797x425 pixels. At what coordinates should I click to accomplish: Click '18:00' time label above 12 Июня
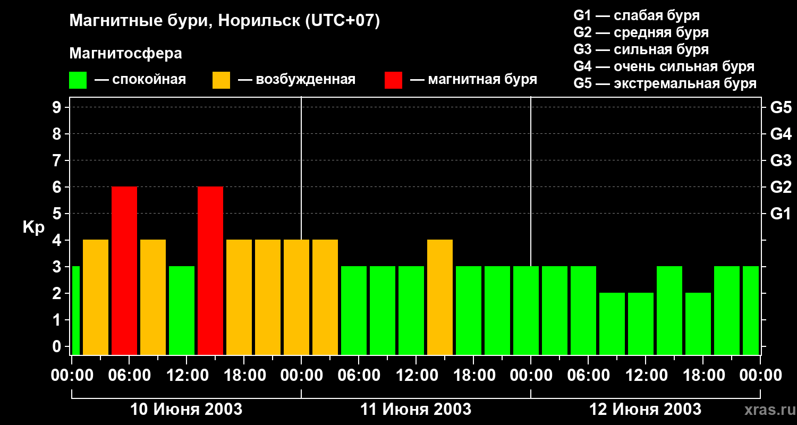pyautogui.click(x=703, y=376)
